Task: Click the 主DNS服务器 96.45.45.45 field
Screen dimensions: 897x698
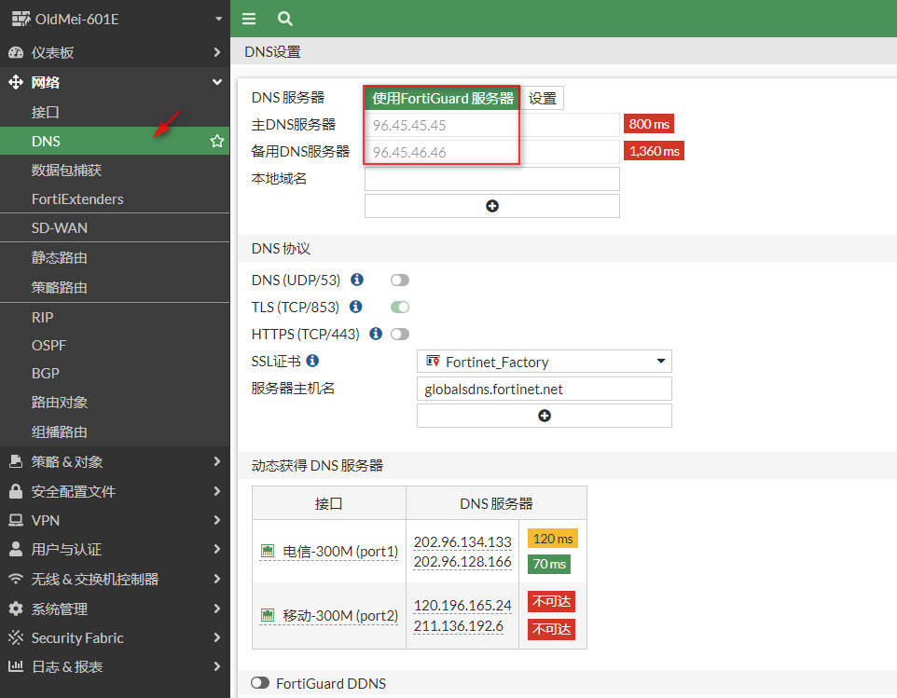Action: click(492, 125)
